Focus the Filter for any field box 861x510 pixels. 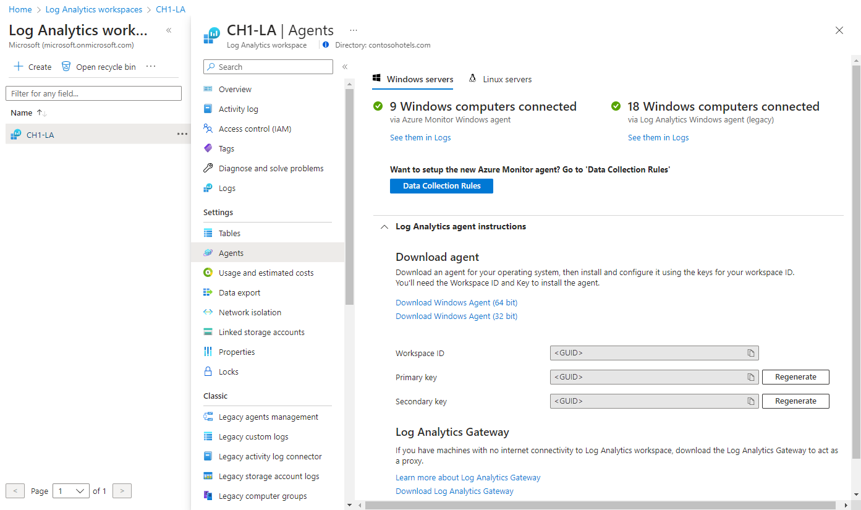point(93,93)
